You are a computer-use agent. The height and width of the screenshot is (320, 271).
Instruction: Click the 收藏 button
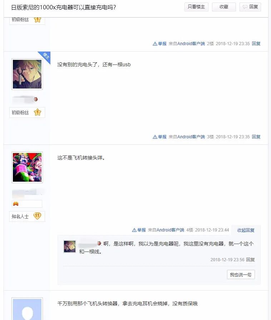224,7
